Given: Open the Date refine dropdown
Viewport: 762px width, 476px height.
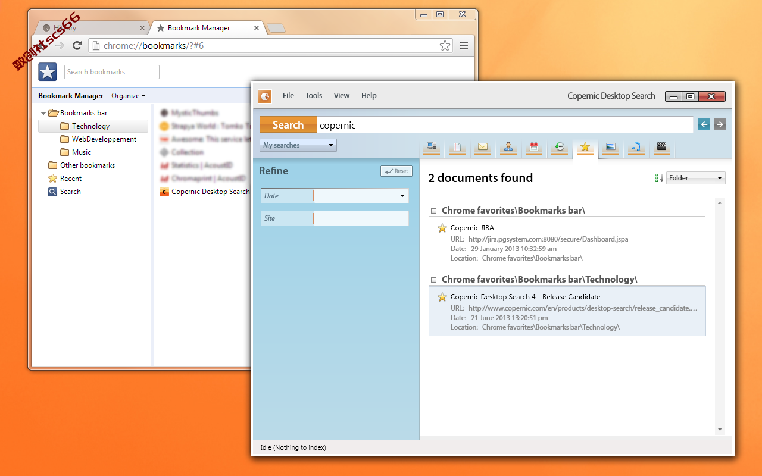Looking at the screenshot, I should point(403,196).
